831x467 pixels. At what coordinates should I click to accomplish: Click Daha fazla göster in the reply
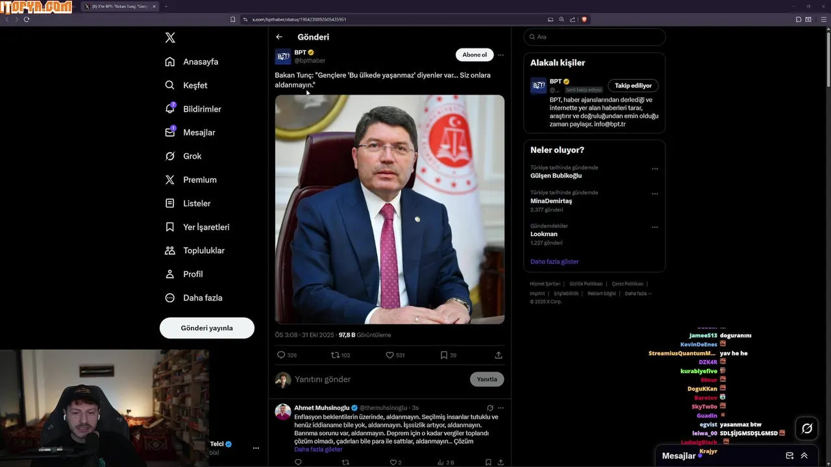click(x=318, y=449)
